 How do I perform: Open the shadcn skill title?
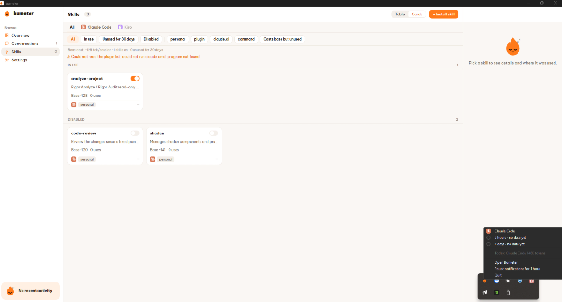click(x=157, y=133)
